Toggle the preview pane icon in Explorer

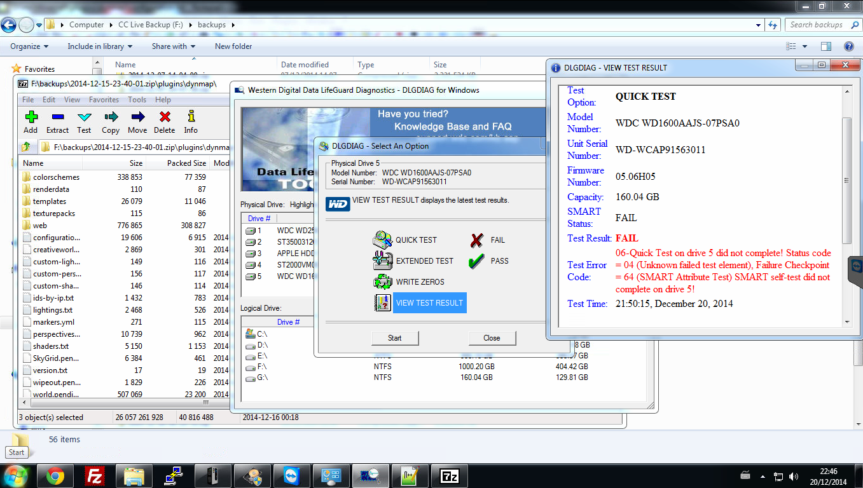pyautogui.click(x=825, y=46)
